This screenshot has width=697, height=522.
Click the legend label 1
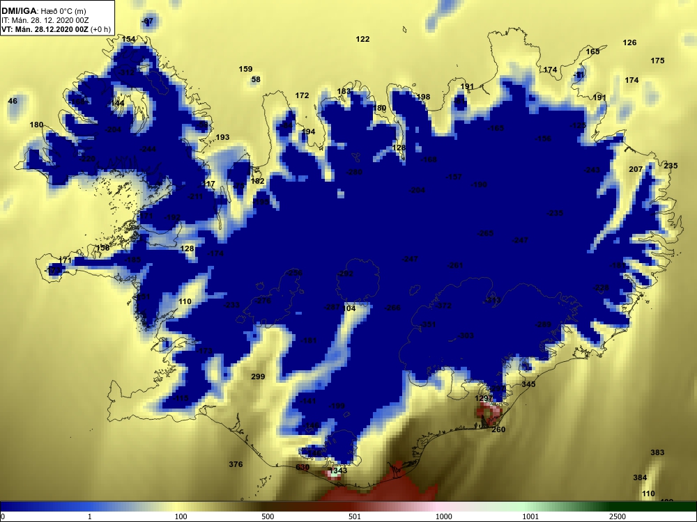point(90,516)
